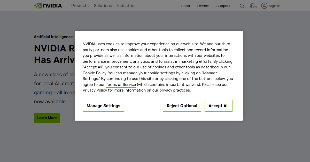Open the Support page
310x162 pixels.
[x=223, y=6]
